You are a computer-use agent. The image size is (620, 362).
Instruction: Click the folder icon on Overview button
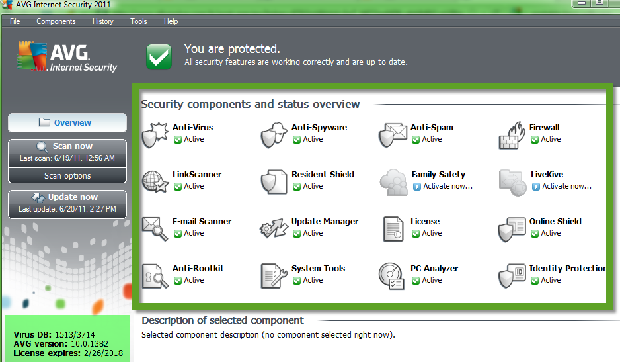(44, 122)
